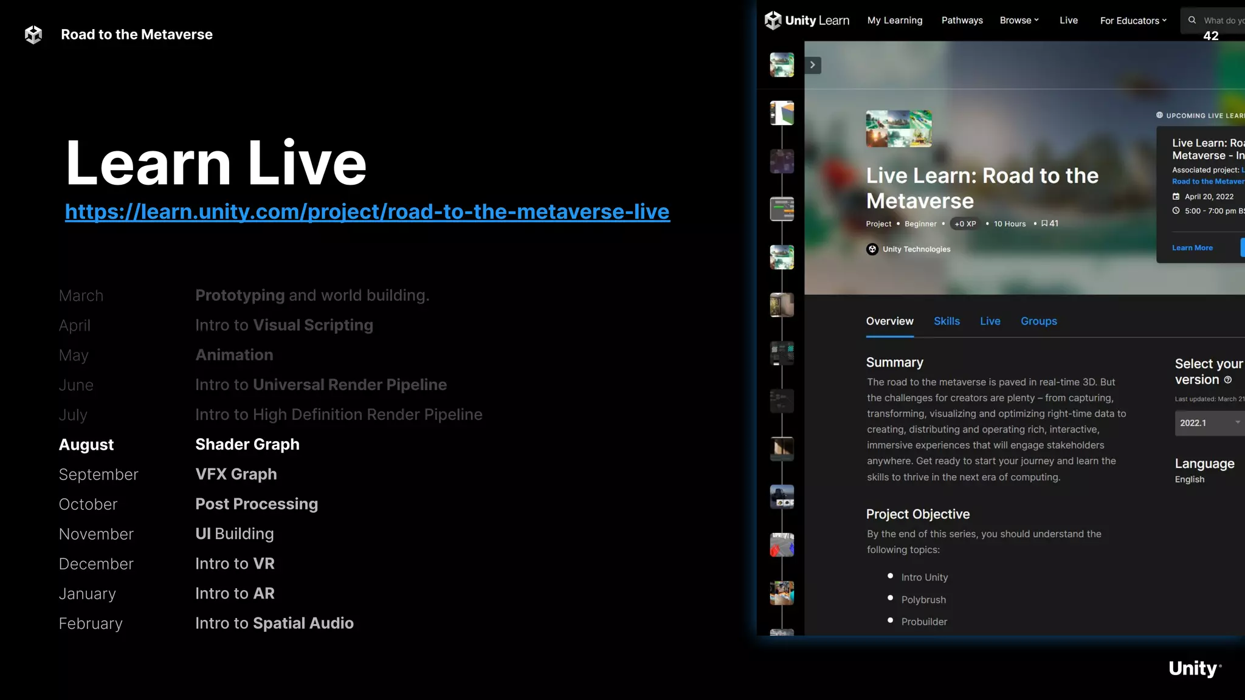Image resolution: width=1245 pixels, height=700 pixels.
Task: Expand the sidebar with chevron arrow
Action: click(x=813, y=65)
